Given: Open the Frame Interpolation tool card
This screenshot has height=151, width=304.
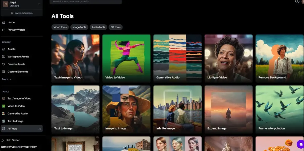Looking at the screenshot, I should pyautogui.click(x=280, y=109).
